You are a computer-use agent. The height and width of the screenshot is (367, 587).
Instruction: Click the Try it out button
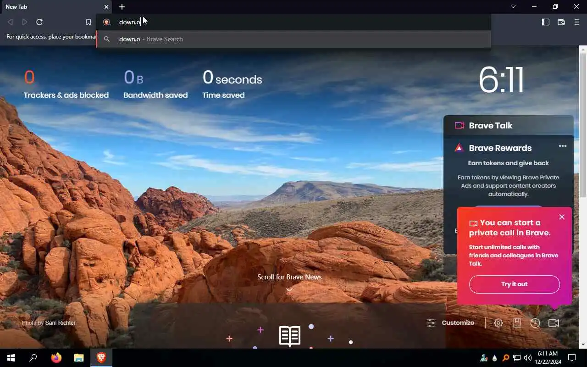tap(515, 284)
